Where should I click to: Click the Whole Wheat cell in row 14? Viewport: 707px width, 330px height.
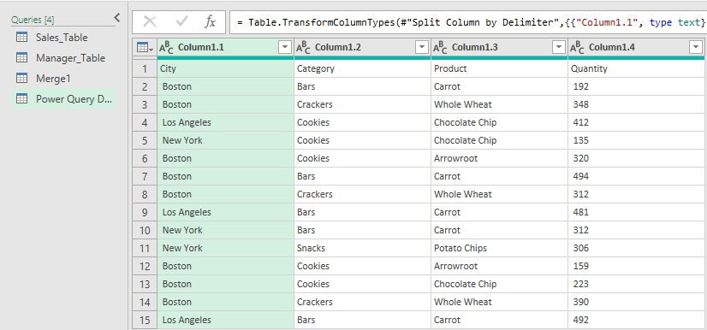pos(500,302)
